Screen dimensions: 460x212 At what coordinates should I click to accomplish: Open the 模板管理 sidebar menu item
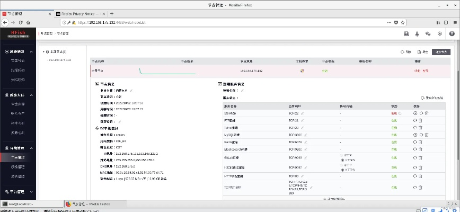[18, 167]
